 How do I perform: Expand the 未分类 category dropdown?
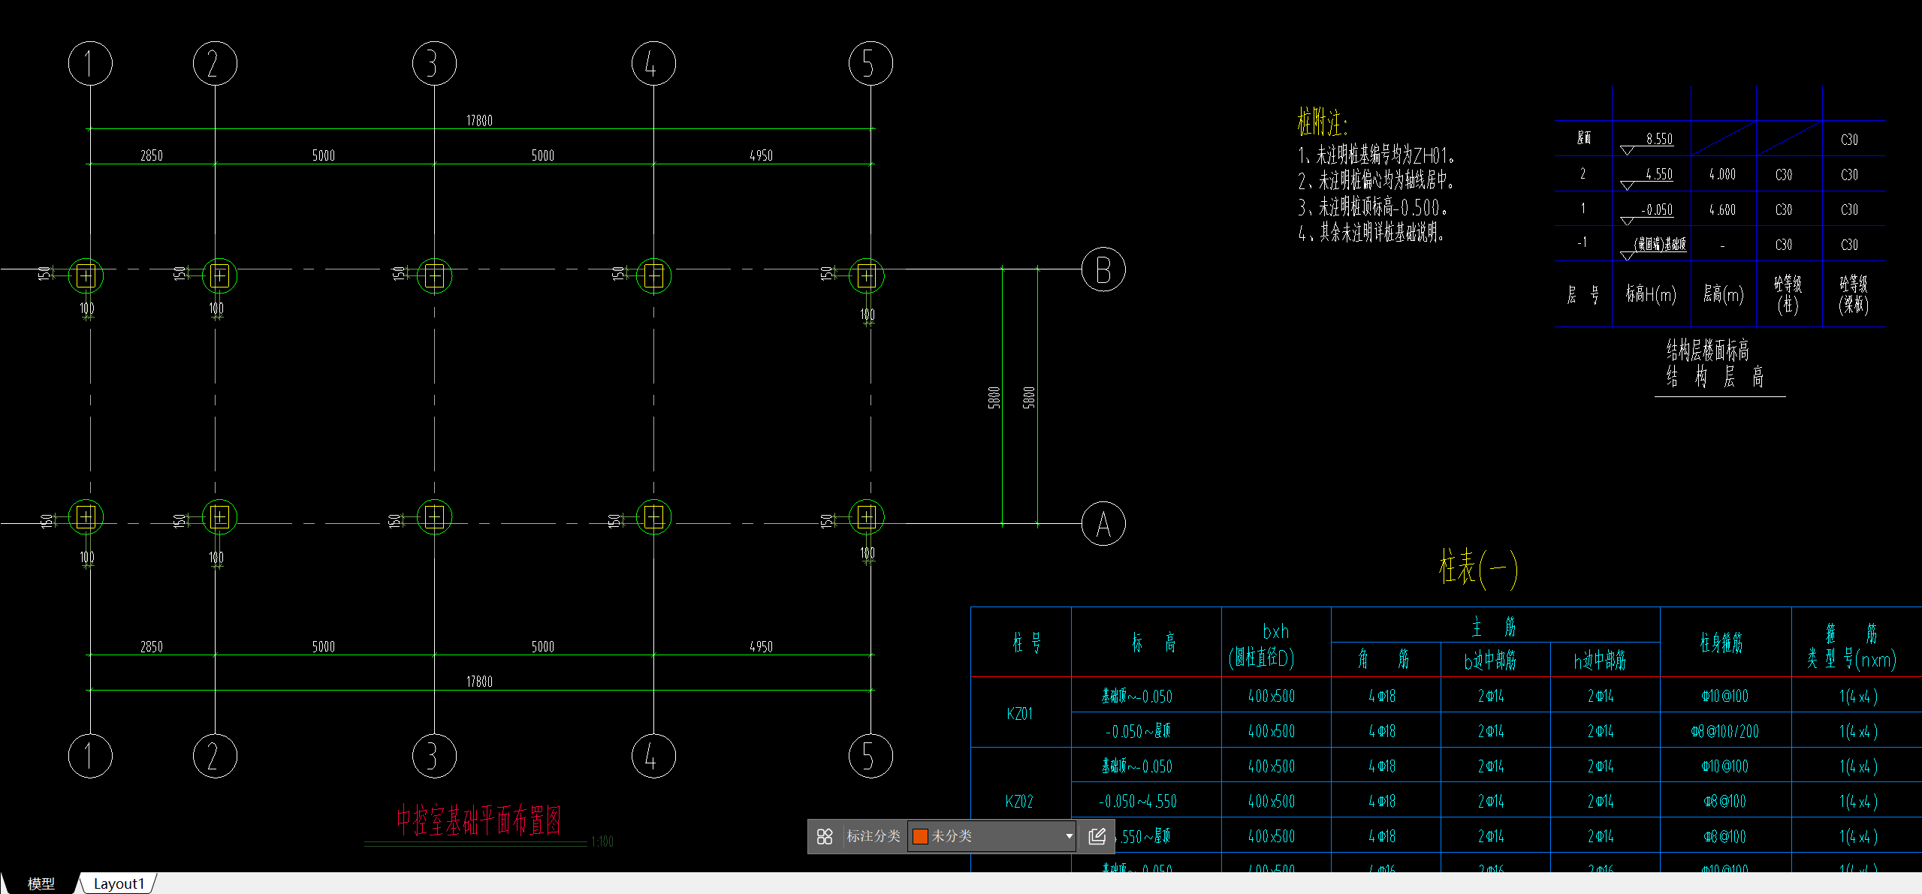tap(1069, 836)
